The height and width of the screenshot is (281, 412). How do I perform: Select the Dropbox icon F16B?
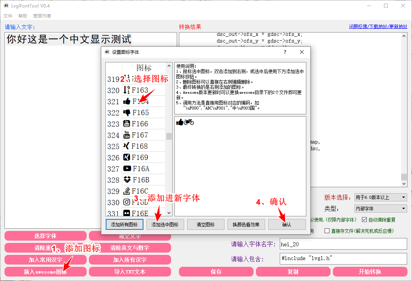[x=143, y=180]
